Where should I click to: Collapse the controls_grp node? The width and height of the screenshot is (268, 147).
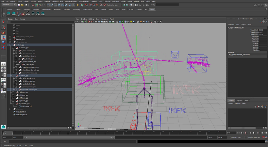point(10,45)
